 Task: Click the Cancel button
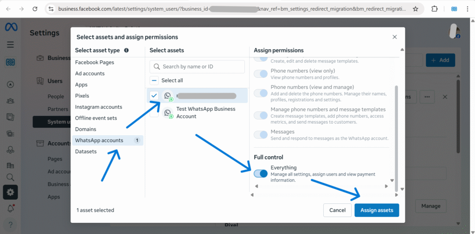[x=337, y=210]
